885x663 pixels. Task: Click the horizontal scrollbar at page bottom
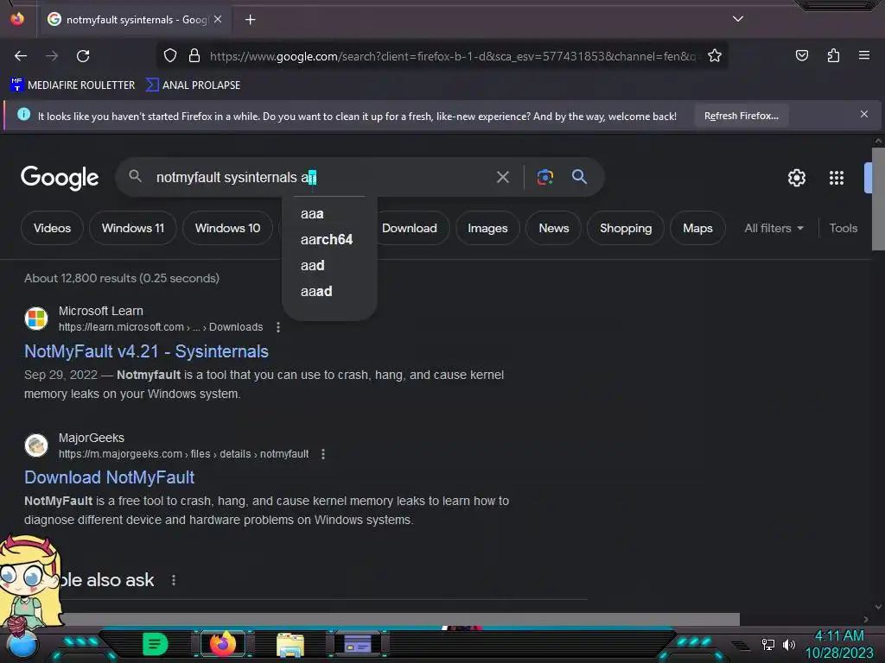[x=401, y=619]
